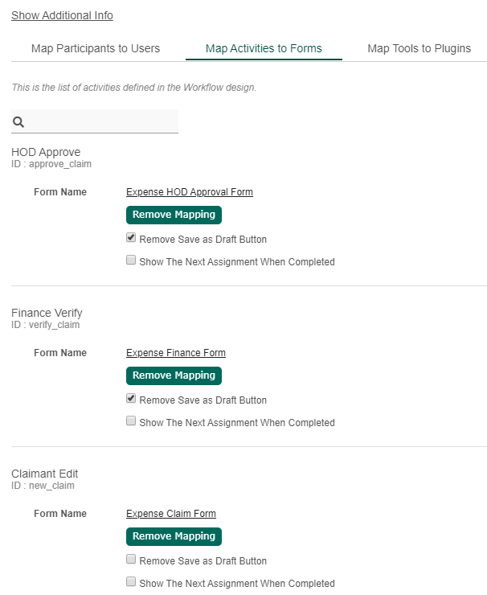Click the search magnifier icon
The height and width of the screenshot is (595, 487).
(18, 122)
